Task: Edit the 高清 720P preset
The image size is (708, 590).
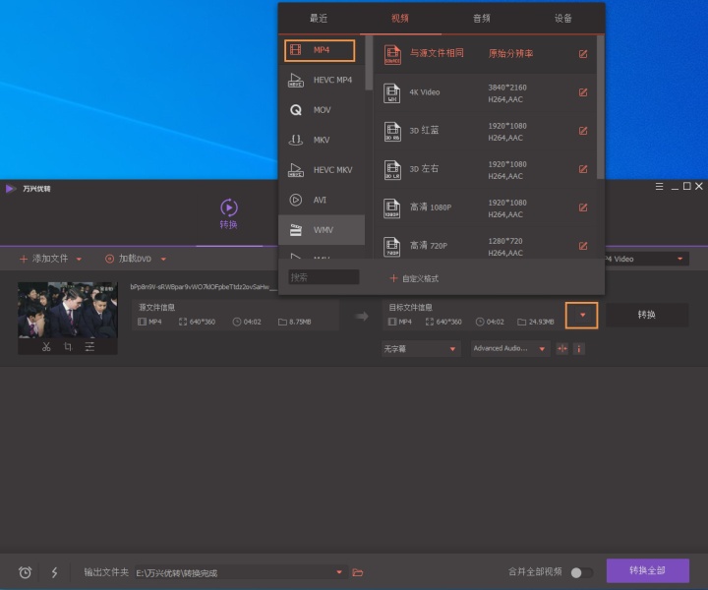Action: pos(583,246)
